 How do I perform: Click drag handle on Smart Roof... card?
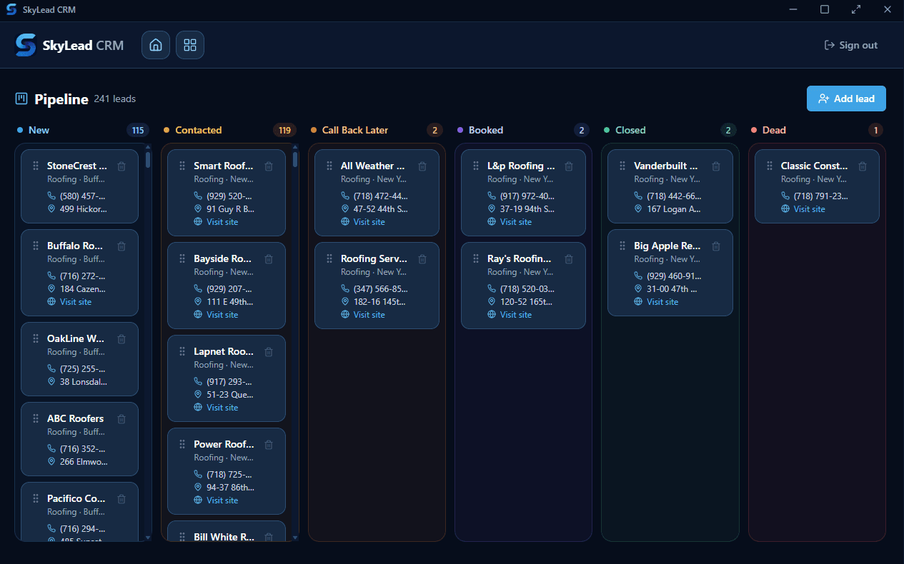182,166
